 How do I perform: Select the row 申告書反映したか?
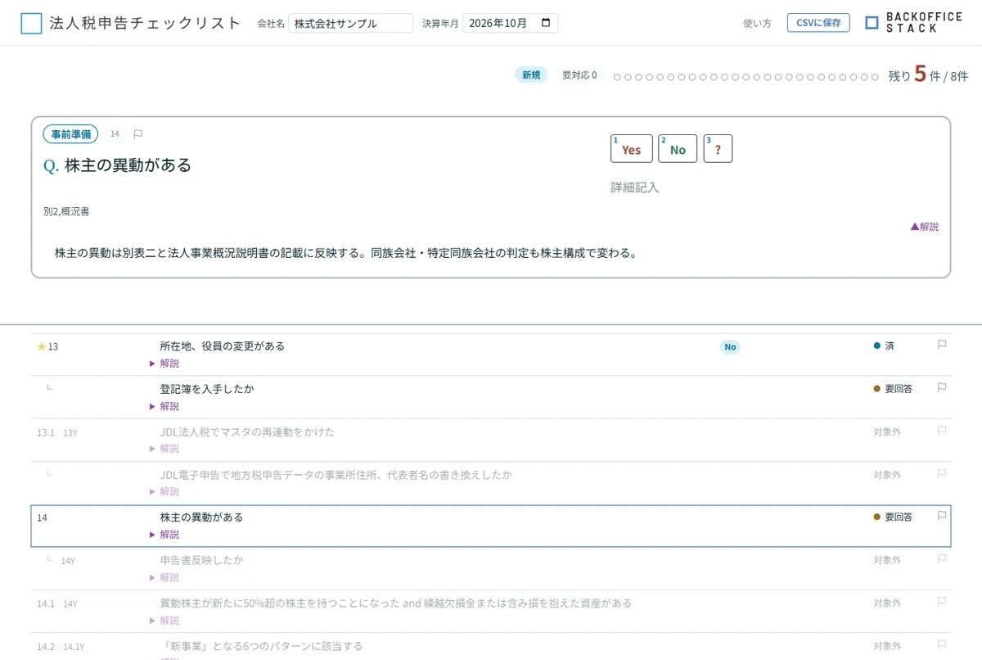pos(491,568)
